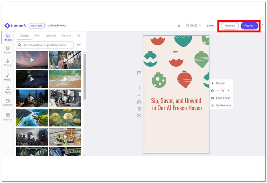Open the Format panel in the sidebar
Screen dimensions: 267x183
[8, 102]
